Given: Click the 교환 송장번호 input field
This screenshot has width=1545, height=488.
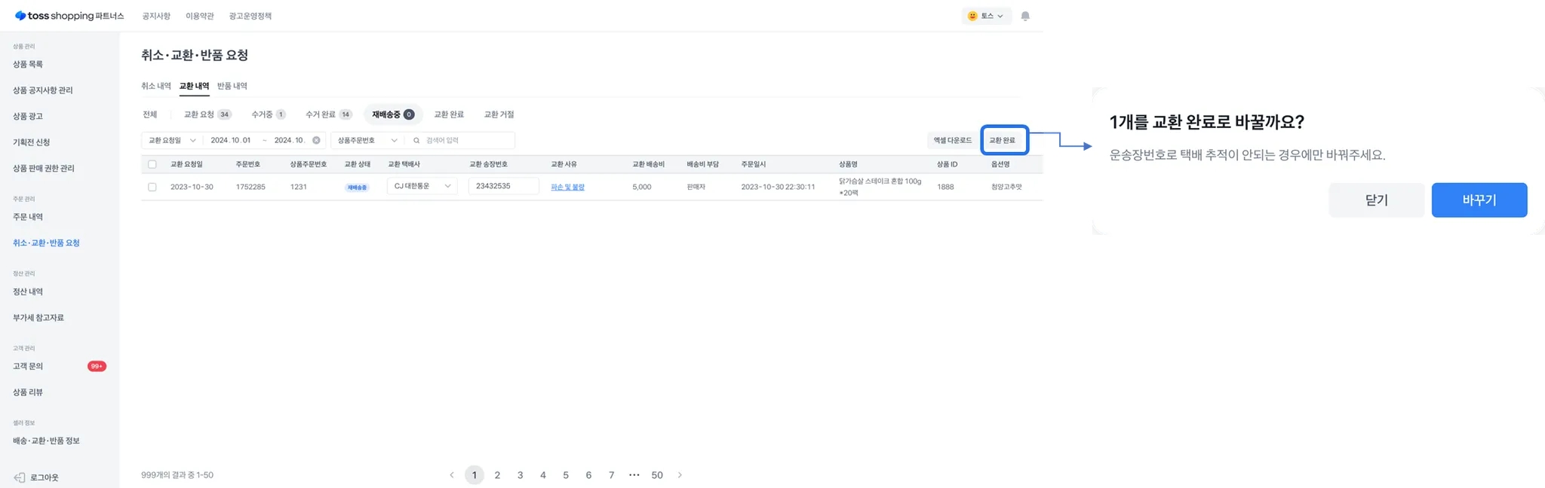Looking at the screenshot, I should pos(503,186).
